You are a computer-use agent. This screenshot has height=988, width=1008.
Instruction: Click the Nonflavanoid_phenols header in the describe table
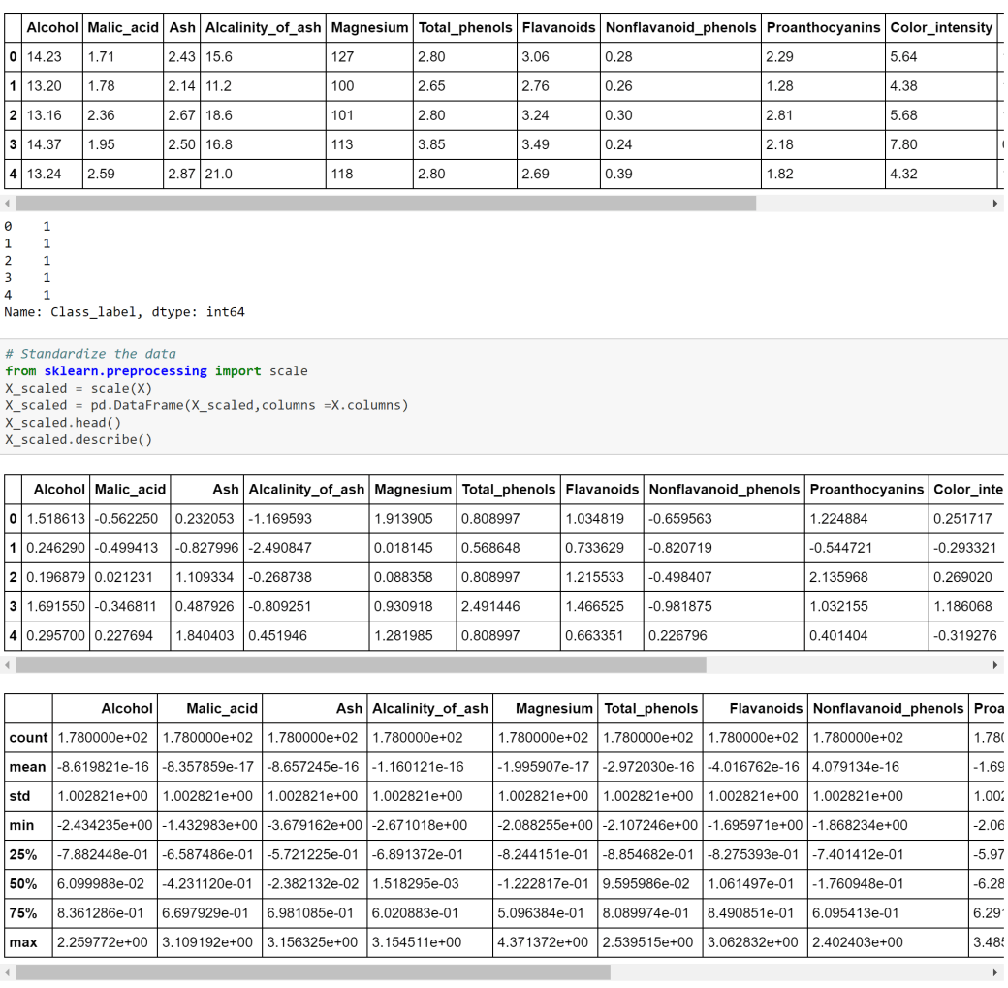(x=888, y=708)
